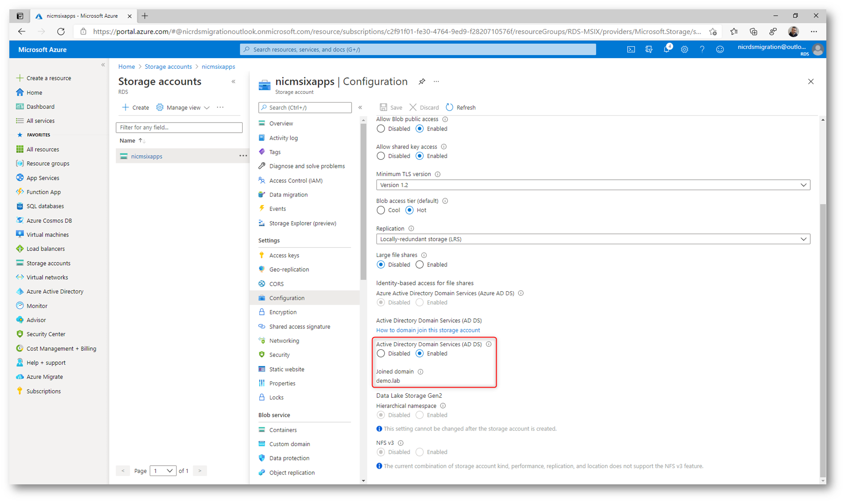Open more options for nicmsixapps row
Screen dimensions: 845x503
coord(243,156)
